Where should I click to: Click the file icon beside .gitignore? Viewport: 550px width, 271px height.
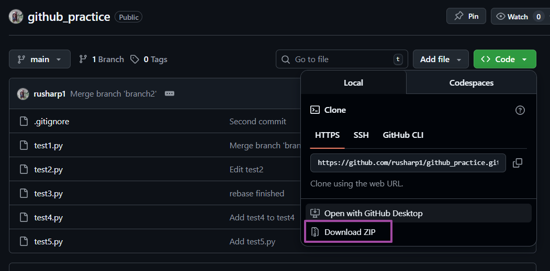[x=24, y=122]
